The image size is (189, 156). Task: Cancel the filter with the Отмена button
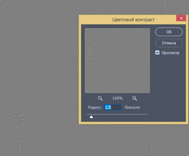click(x=169, y=43)
